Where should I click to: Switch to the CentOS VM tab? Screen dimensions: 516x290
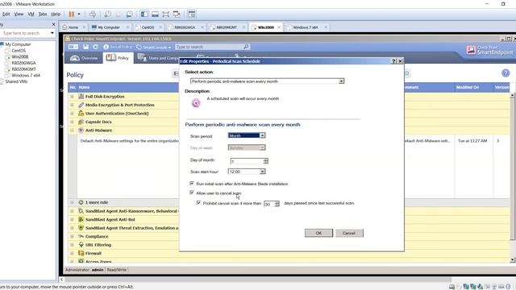pyautogui.click(x=148, y=27)
